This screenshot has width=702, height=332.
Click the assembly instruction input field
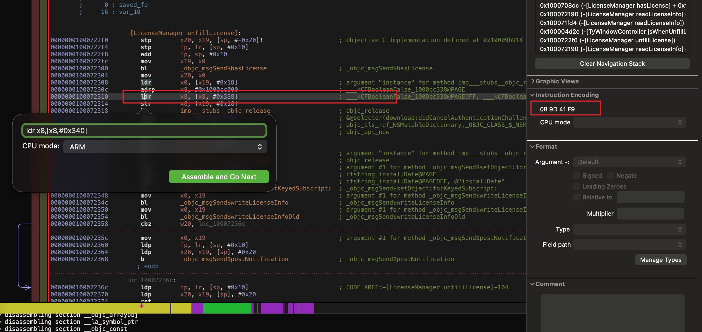[x=144, y=130]
